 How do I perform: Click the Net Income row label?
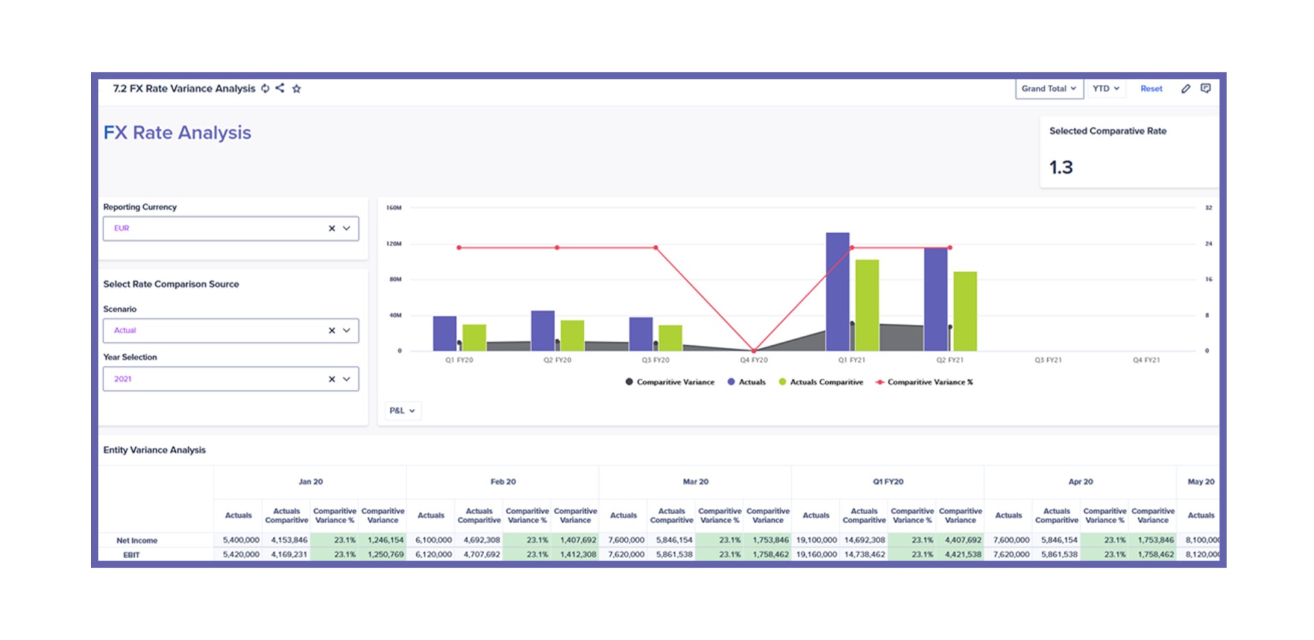pyautogui.click(x=137, y=540)
